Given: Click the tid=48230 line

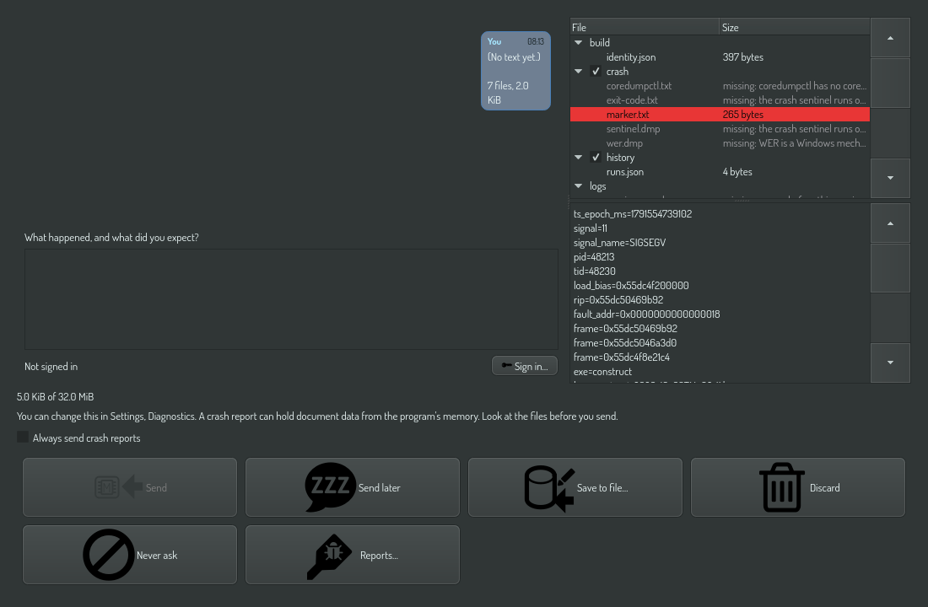Looking at the screenshot, I should [x=594, y=271].
